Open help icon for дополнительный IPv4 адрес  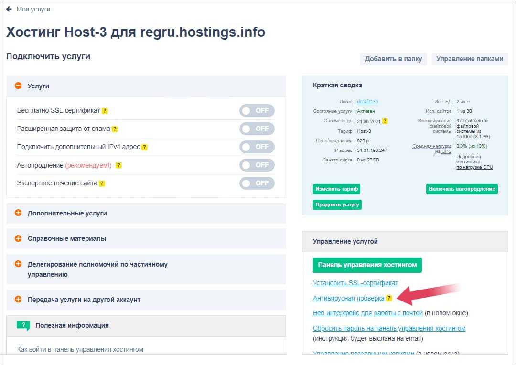[144, 147]
